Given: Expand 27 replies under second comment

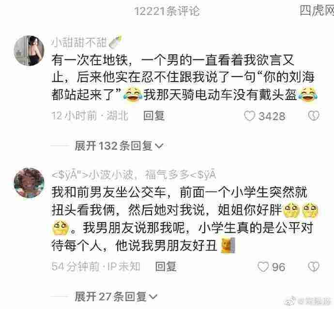Looking at the screenshot, I should coord(116,296).
